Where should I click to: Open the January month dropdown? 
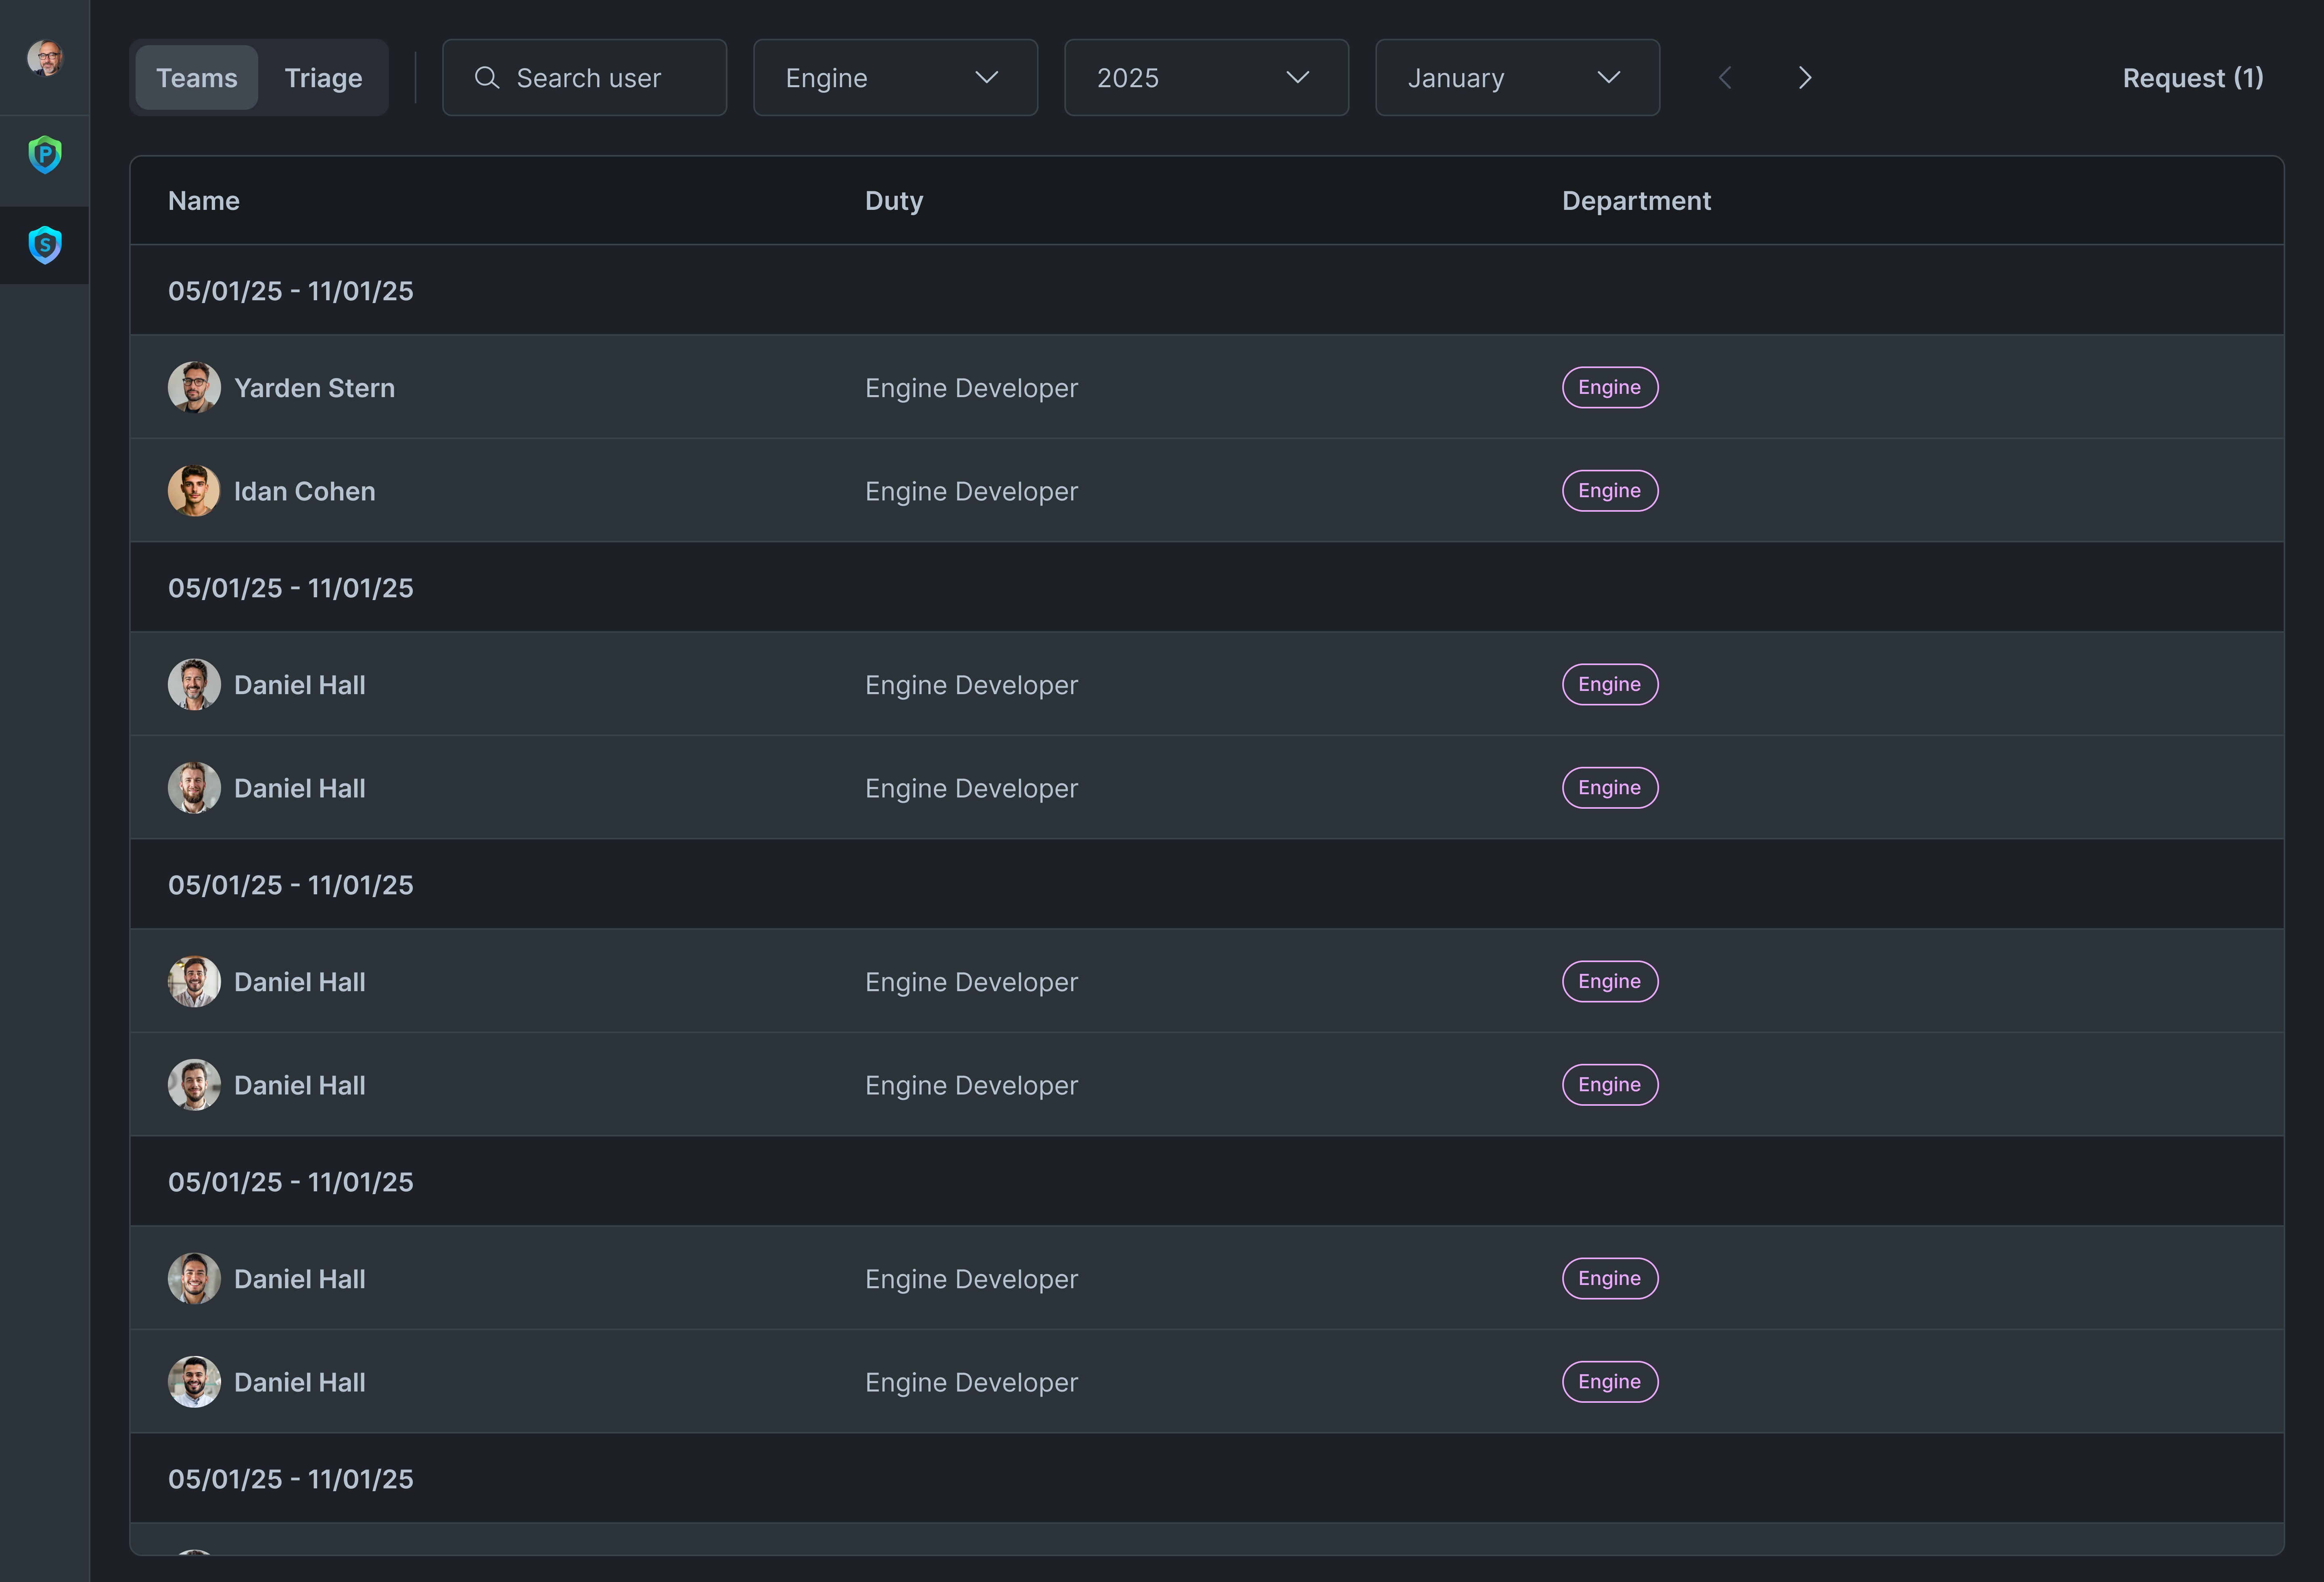(1518, 78)
